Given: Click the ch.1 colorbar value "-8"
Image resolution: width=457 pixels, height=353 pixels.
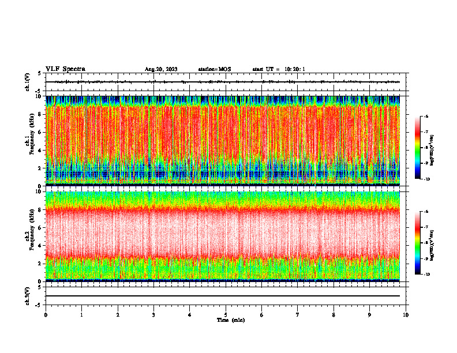Looking at the screenshot, I should click(426, 148).
